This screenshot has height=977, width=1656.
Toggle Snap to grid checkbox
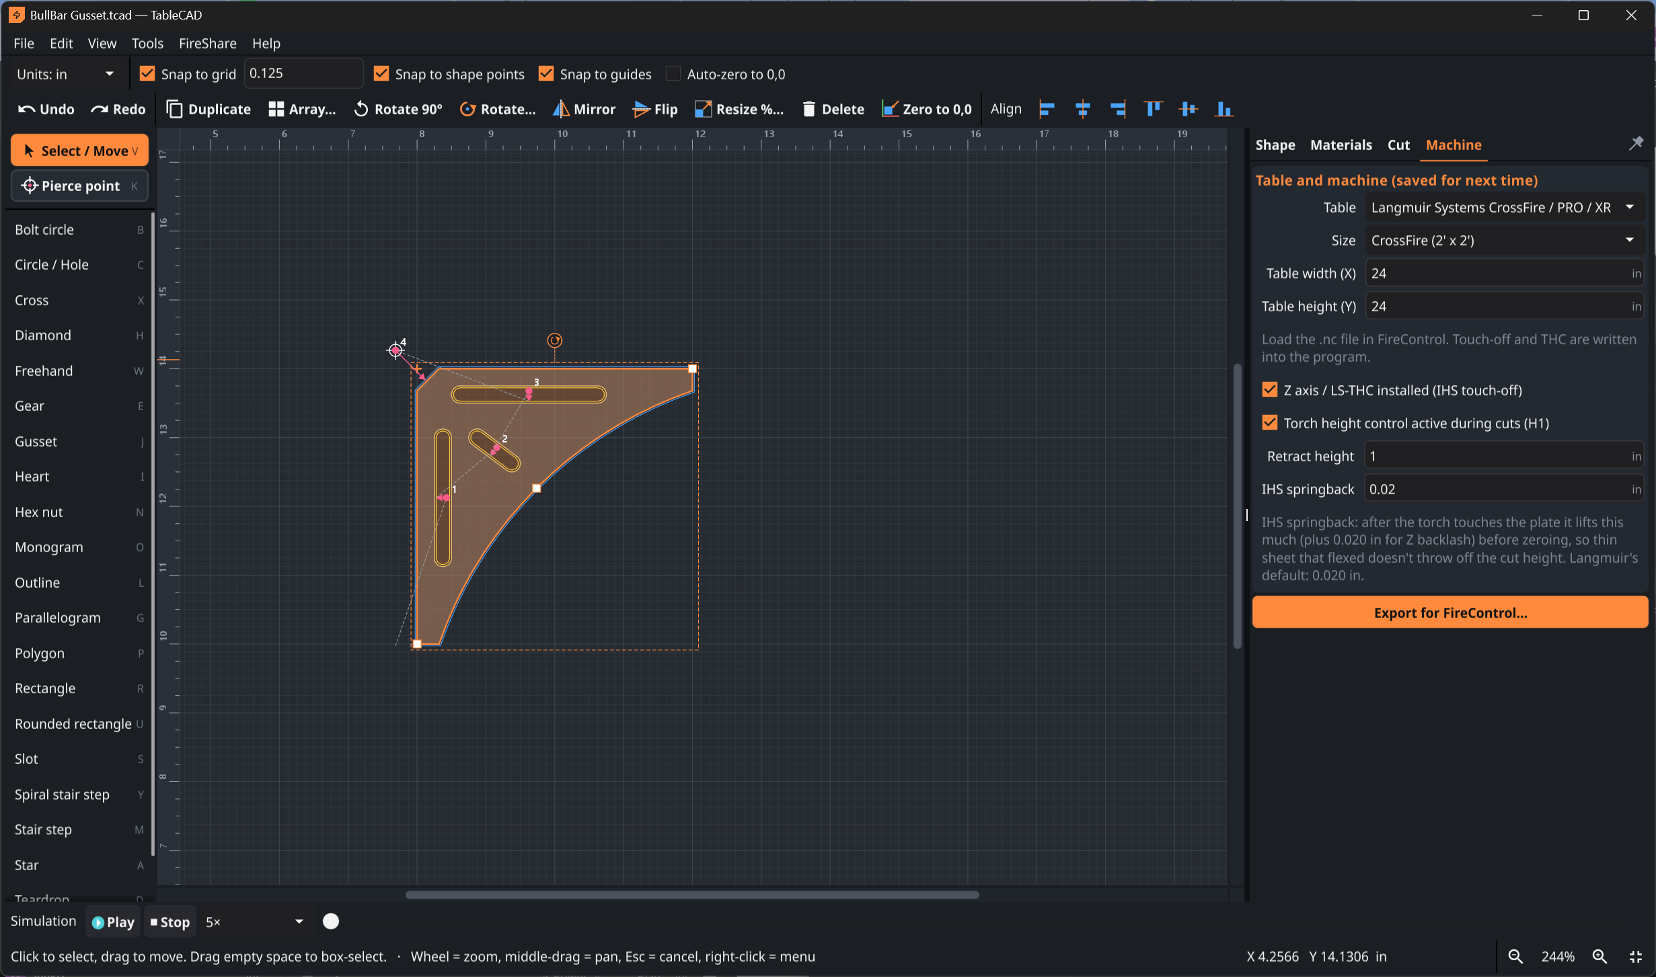[147, 74]
